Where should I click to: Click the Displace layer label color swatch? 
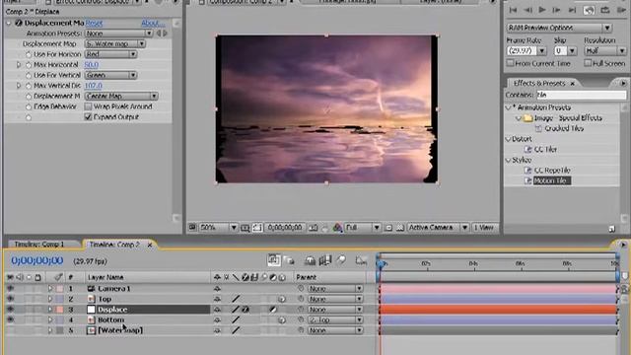pyautogui.click(x=59, y=310)
